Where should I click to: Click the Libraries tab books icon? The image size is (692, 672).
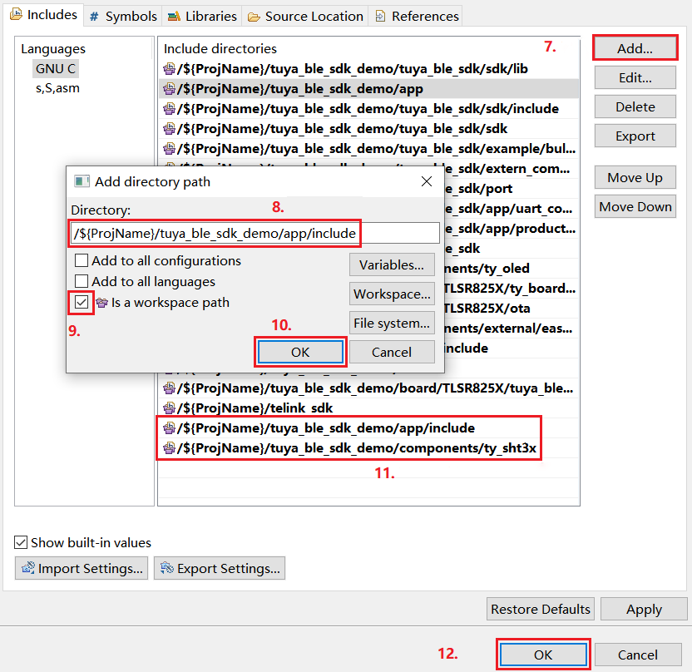175,17
